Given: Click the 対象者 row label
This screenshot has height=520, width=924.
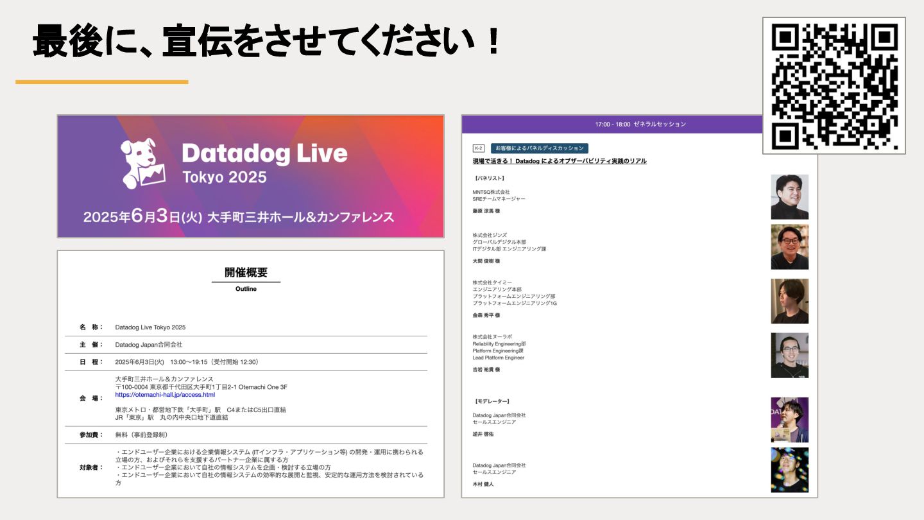Looking at the screenshot, I should (x=91, y=467).
